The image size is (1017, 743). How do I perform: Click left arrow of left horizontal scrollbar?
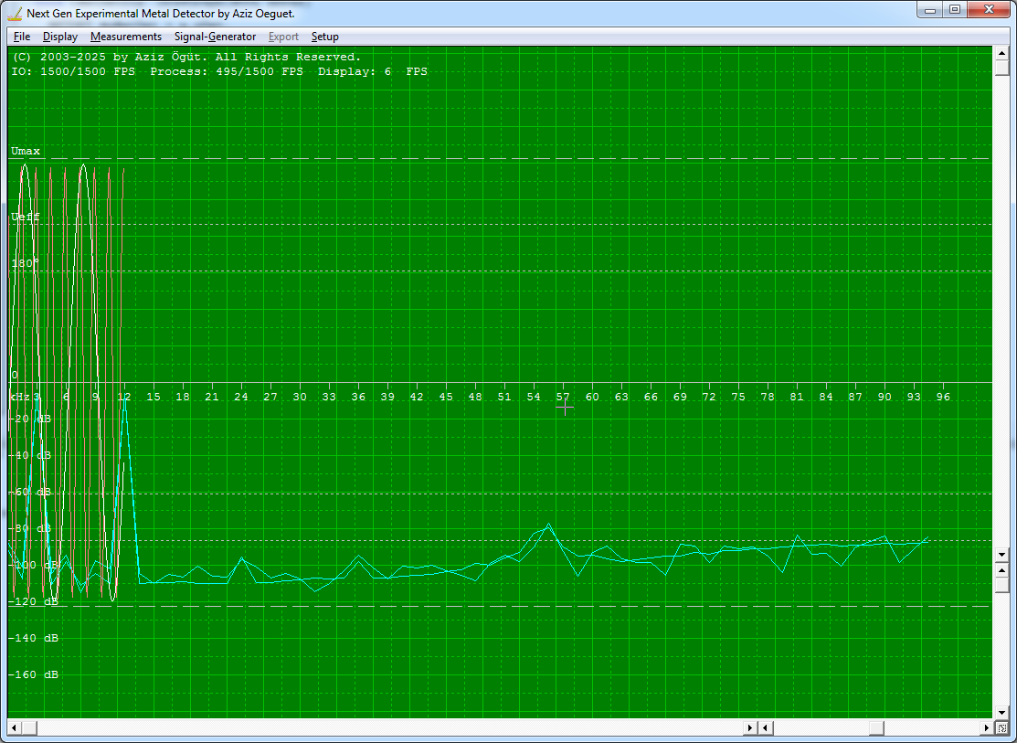15,728
